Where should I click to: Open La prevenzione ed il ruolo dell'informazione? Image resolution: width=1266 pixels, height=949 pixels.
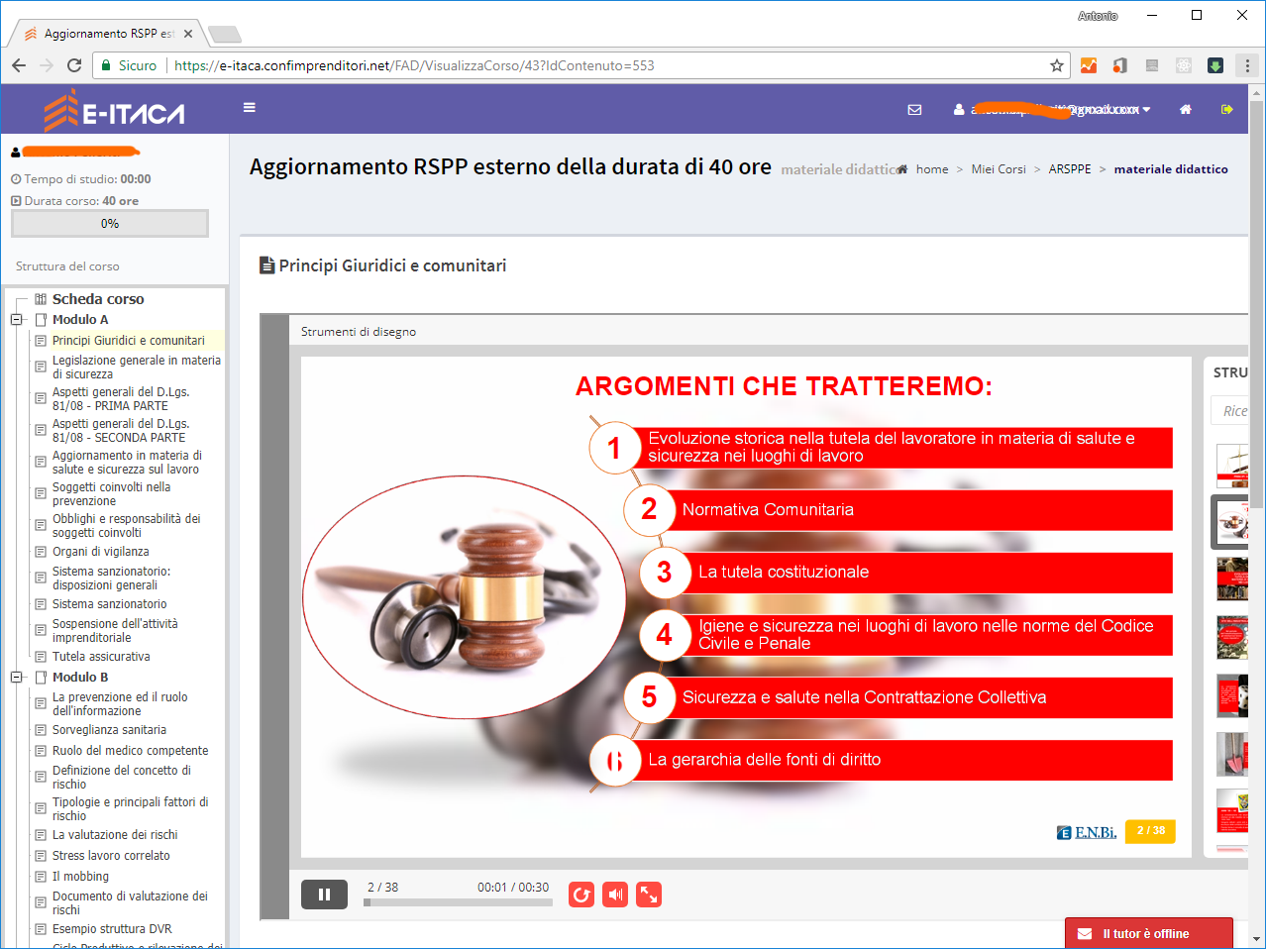point(120,704)
